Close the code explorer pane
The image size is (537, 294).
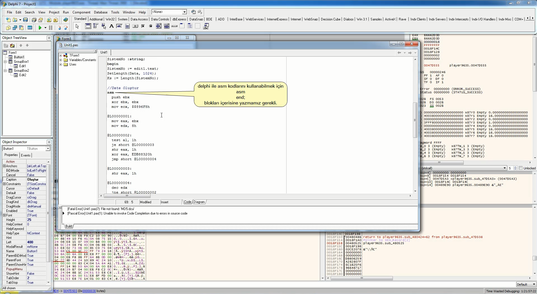click(x=95, y=51)
